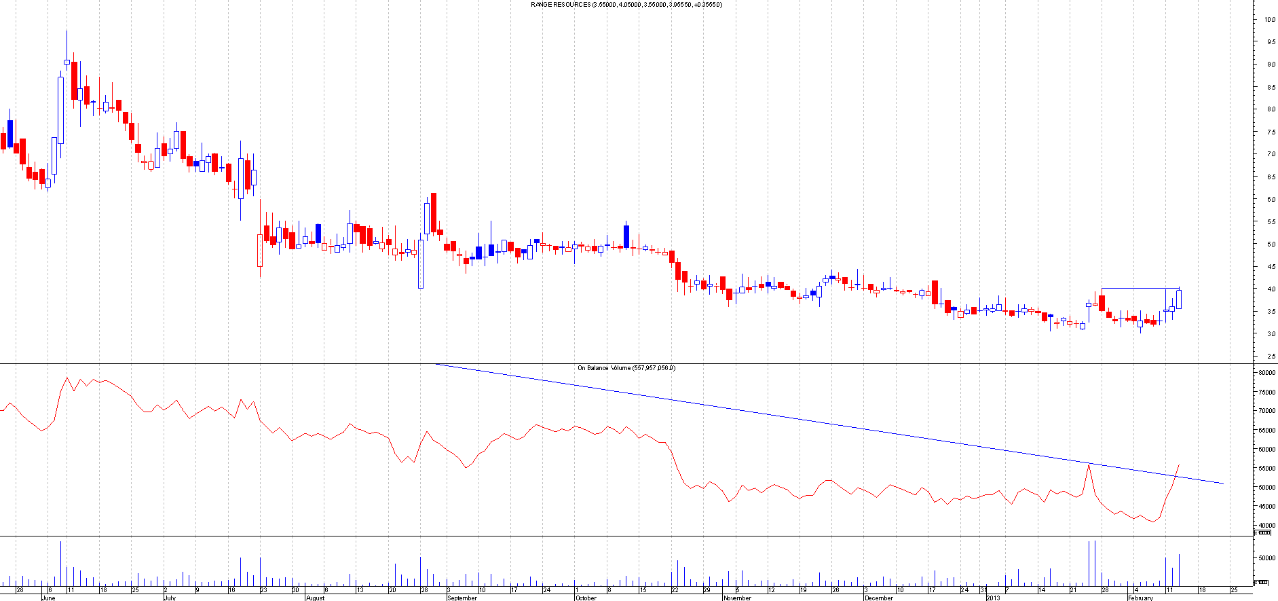Click the December label on date axis
The width and height of the screenshot is (1278, 601).
tap(878, 598)
